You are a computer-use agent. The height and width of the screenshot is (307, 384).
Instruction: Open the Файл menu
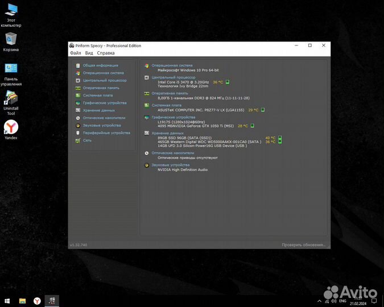[76, 53]
